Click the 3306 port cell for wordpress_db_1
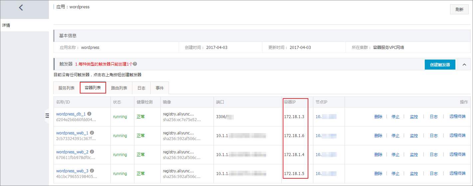The height and width of the screenshot is (186, 473). [x=225, y=116]
